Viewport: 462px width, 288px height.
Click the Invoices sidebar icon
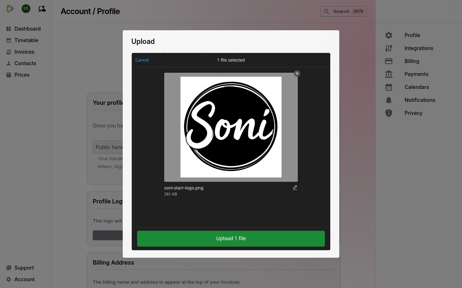(9, 52)
